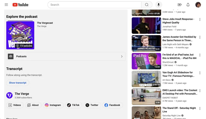Click '3.36M subscribers' text
The height and width of the screenshot is (119, 206).
[23, 98]
